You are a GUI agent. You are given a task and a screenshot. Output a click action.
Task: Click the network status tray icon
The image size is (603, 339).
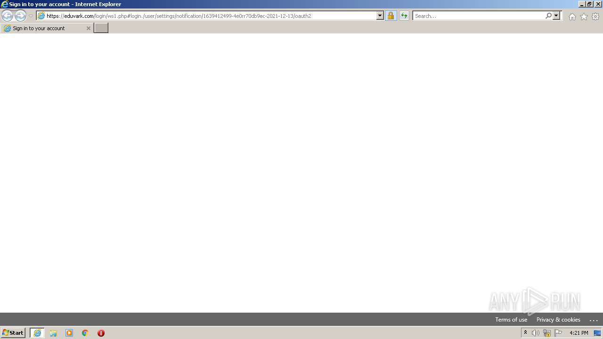[547, 333]
